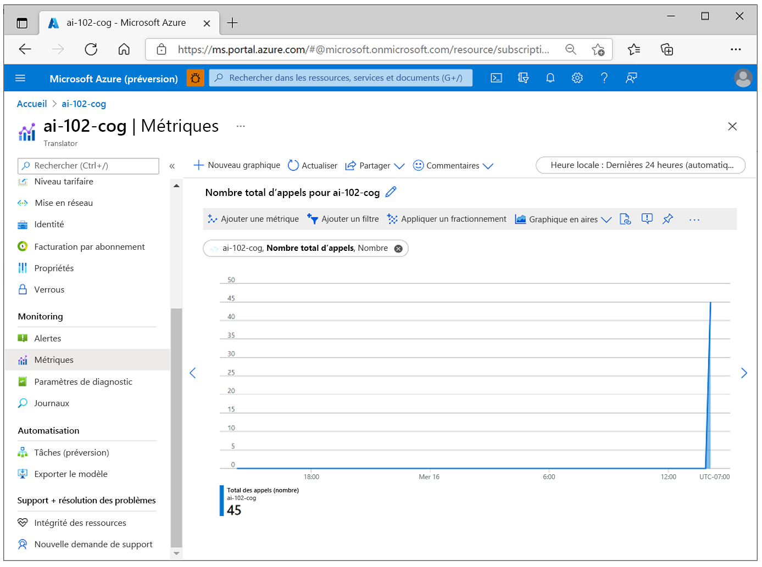
Task: Remove the Nombre total d'appels metric pill
Action: [x=398, y=249]
